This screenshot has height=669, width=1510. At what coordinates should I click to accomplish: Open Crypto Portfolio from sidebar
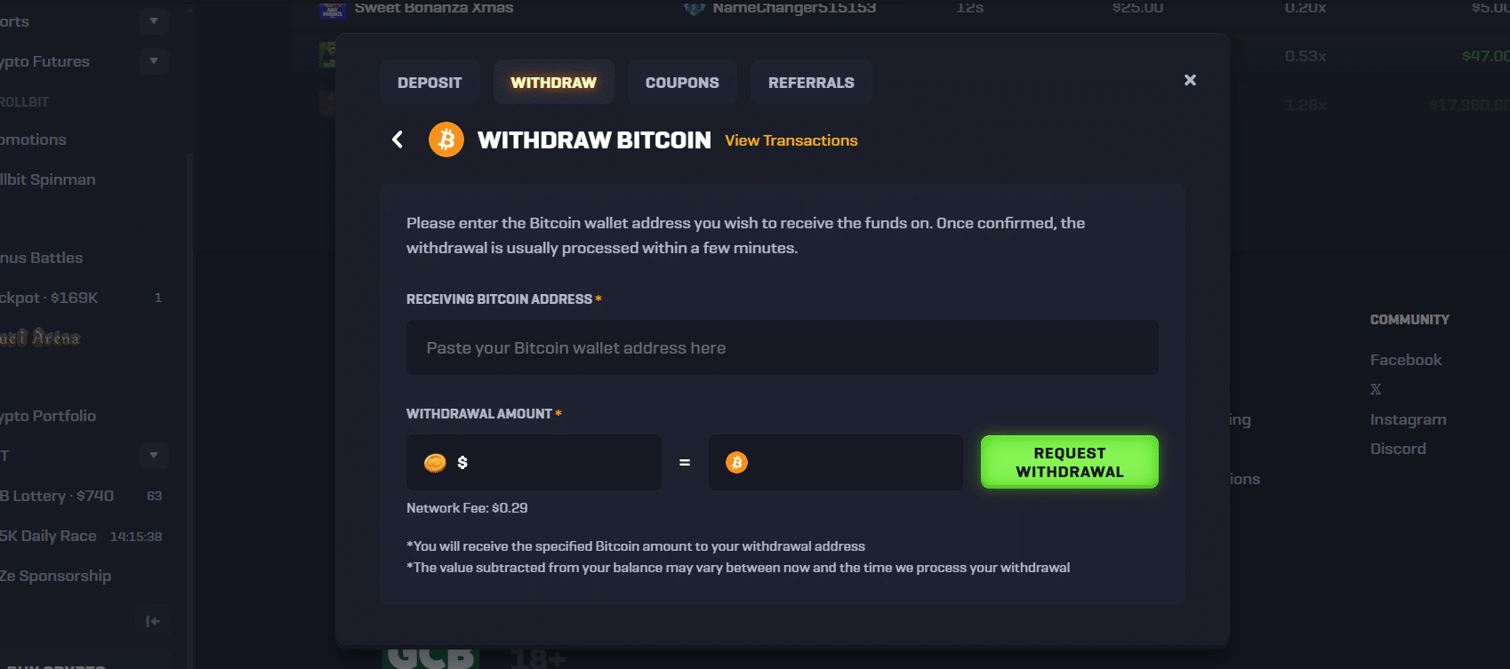(47, 415)
